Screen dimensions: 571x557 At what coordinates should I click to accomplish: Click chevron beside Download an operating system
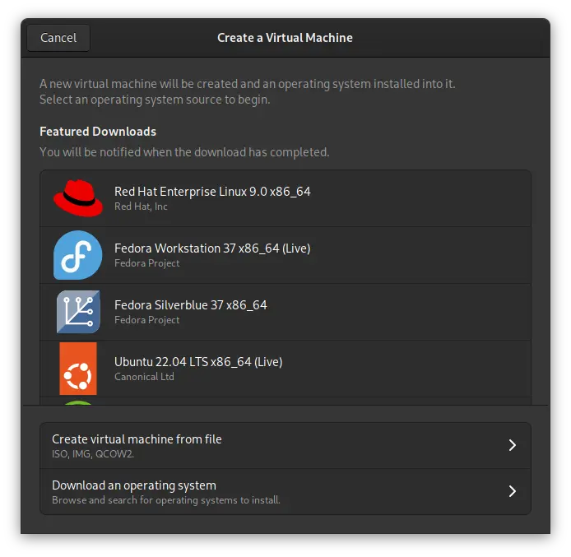tap(513, 491)
